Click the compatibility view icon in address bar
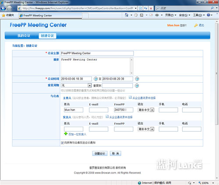The image size is (219, 185). 140,8
